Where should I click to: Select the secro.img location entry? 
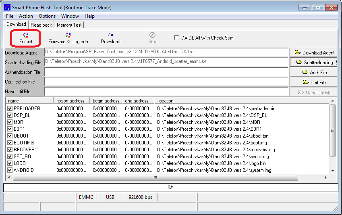tap(213, 157)
